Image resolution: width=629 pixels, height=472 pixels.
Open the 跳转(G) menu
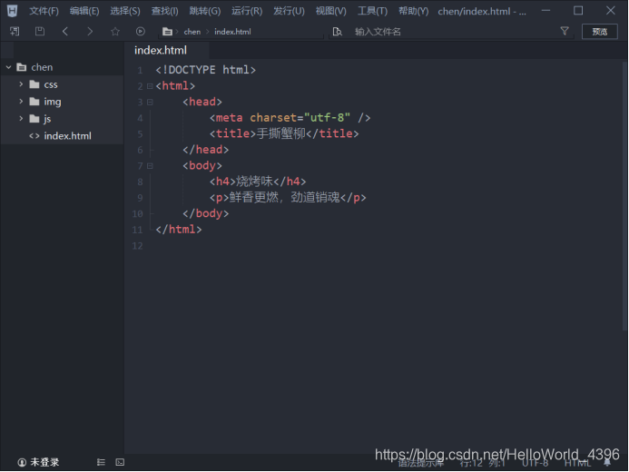tap(205, 11)
